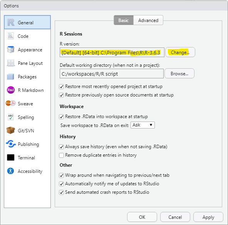Open the Git/SVN cardboard box icon
This screenshot has height=225, width=228.
tap(11, 130)
